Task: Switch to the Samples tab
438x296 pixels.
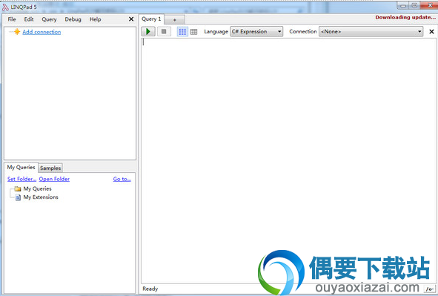Action: [50, 168]
